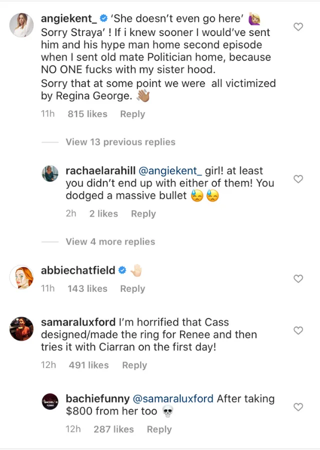The width and height of the screenshot is (320, 450).
Task: Open abbiechatfield's illustrated avatar
Action: tap(21, 276)
